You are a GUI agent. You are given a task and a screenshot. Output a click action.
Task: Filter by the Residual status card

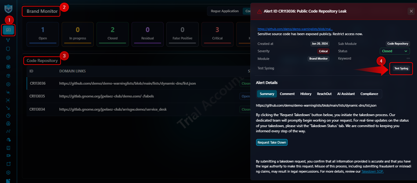point(147,34)
